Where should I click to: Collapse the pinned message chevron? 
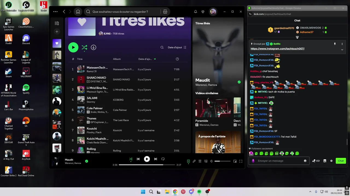coord(342,50)
